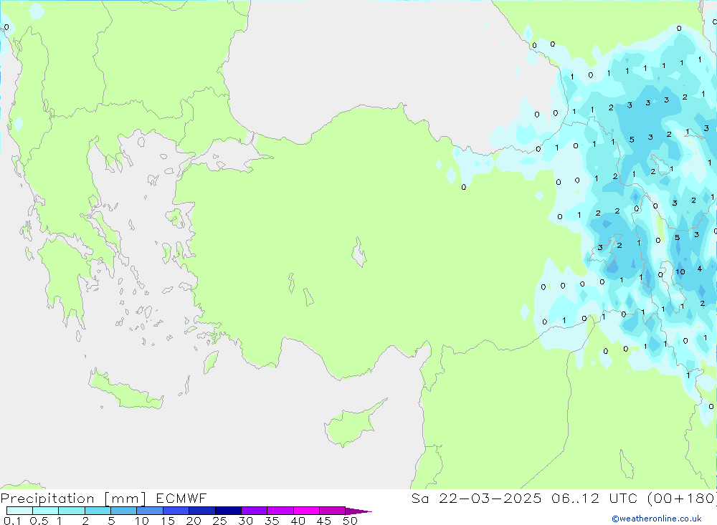The image size is (717, 525).
Task: Click the '20' legend scale label
Action: coord(194,521)
